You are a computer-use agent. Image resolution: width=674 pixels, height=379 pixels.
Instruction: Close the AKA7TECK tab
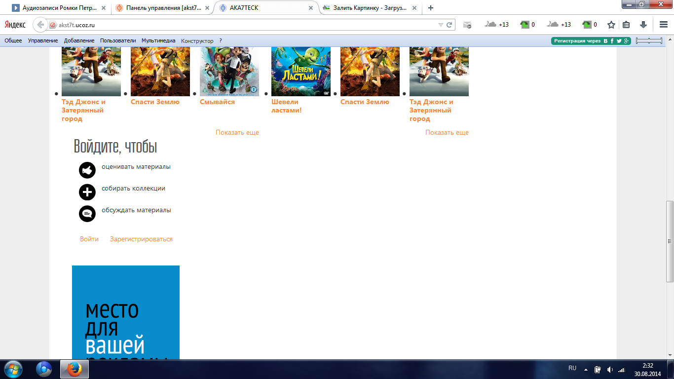point(311,8)
